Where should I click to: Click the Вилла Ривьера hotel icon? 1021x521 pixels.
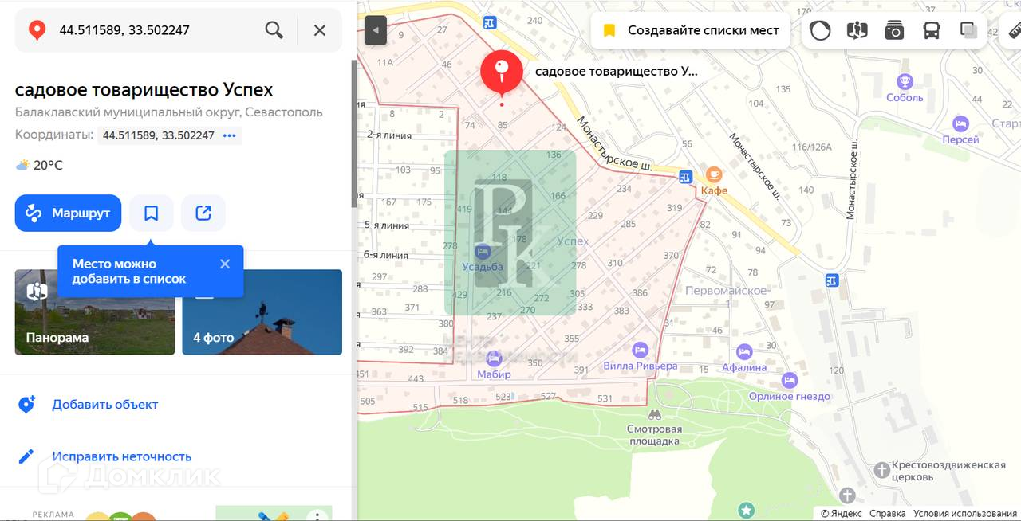point(640,350)
